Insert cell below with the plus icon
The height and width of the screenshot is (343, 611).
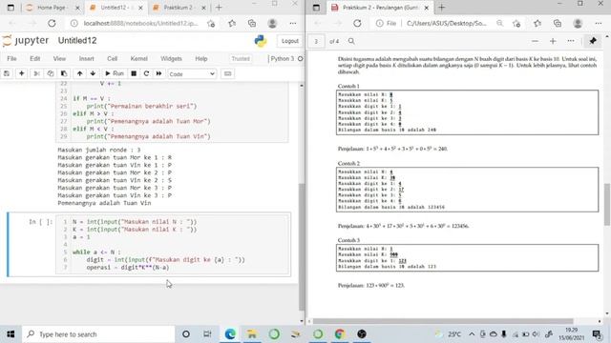[21, 73]
